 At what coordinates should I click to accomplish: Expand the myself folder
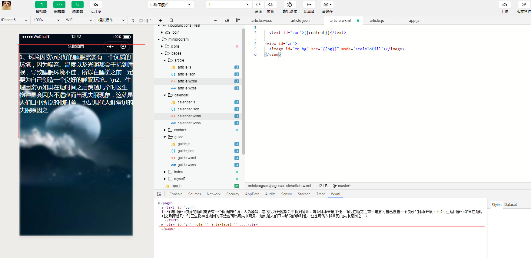point(165,179)
